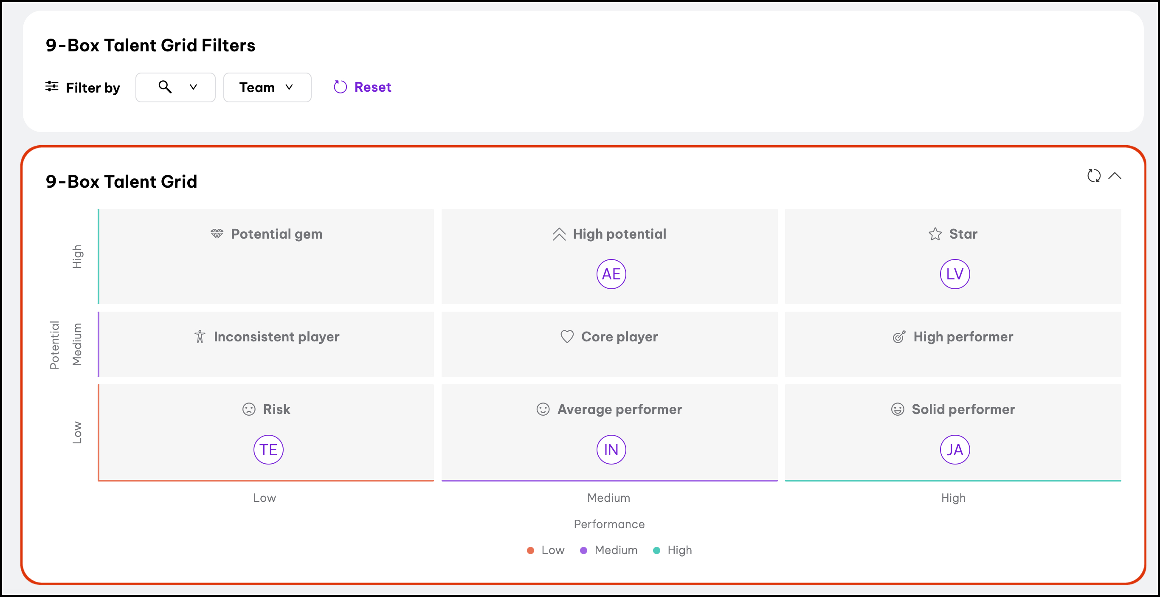Click the Core player heart icon

(567, 336)
